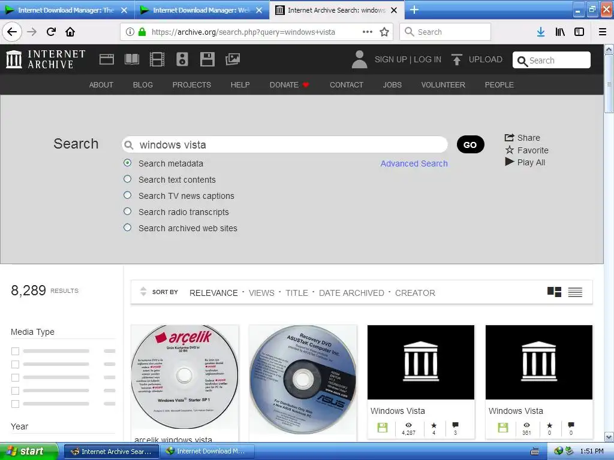Sort results by TITLE

[296, 293]
